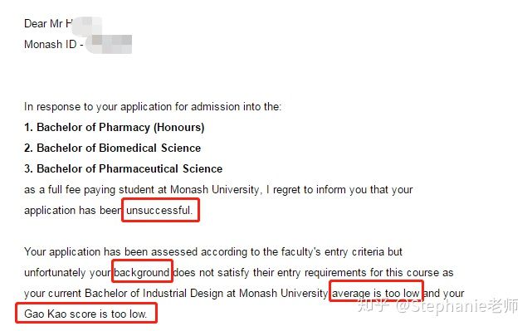Click the red-boxed word 'background'
This screenshot has height=331, width=532.
point(142,271)
